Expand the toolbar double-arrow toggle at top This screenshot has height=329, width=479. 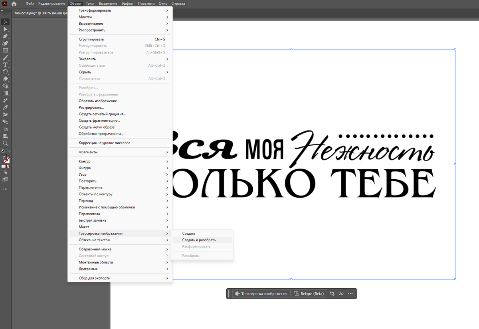[2, 10]
